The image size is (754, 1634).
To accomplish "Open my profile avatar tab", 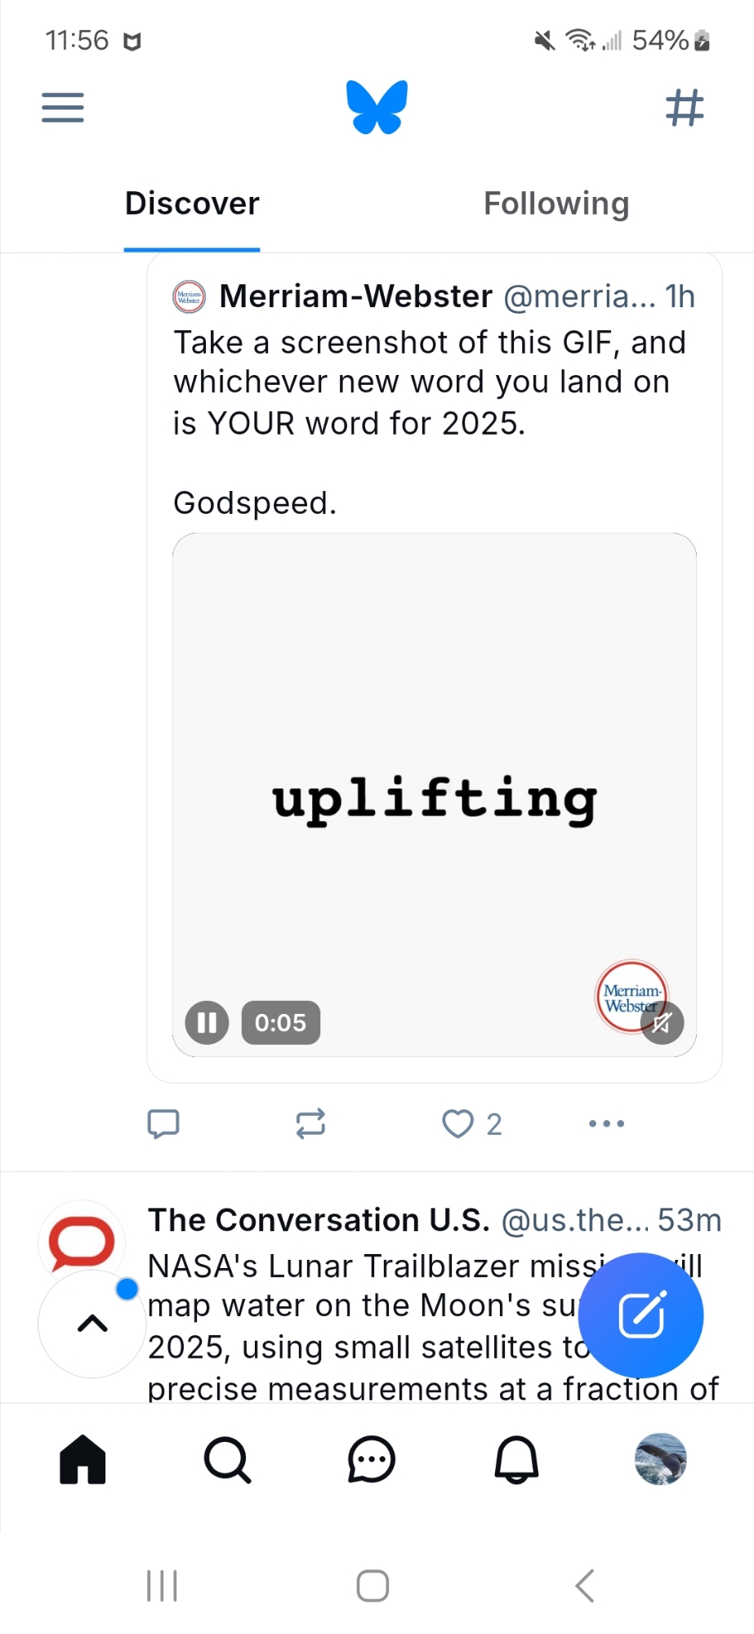I will [x=660, y=1459].
